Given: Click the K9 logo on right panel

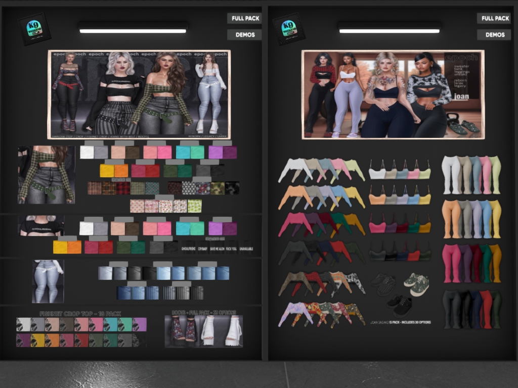Looking at the screenshot, I should [x=289, y=28].
